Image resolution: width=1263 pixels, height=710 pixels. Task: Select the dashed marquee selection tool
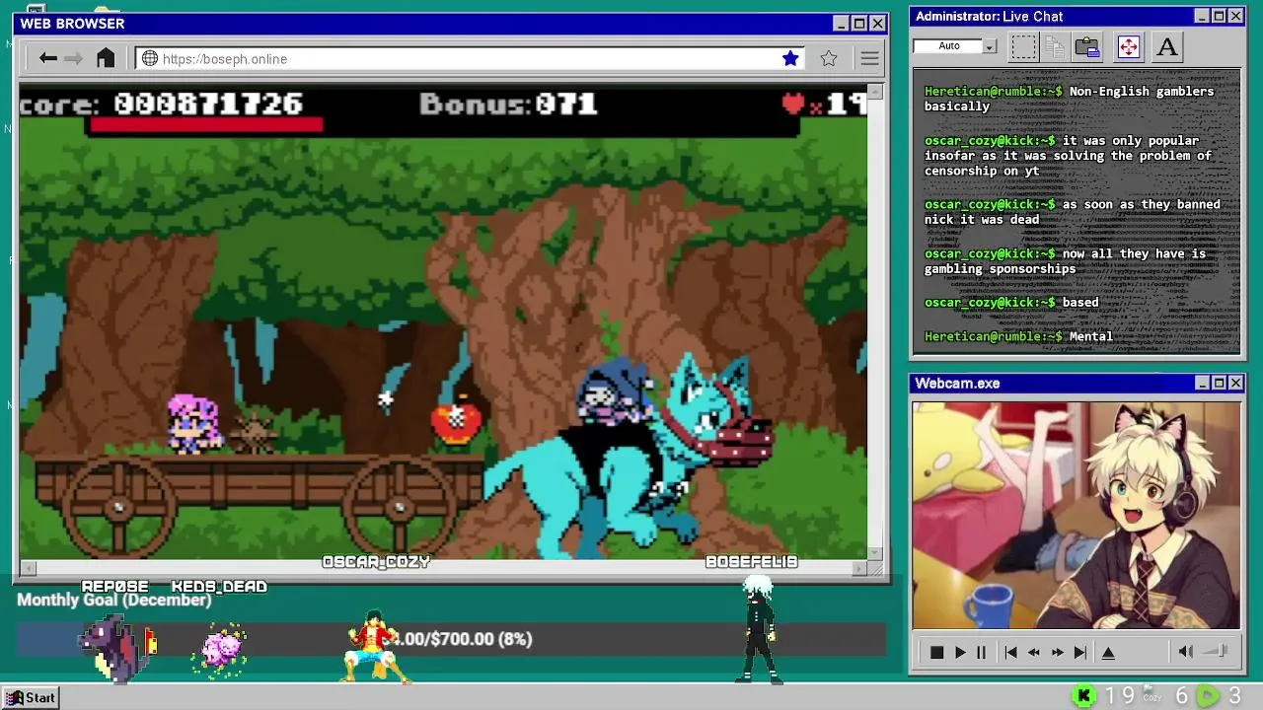[1023, 46]
